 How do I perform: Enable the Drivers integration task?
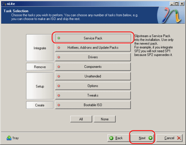pyautogui.click(x=93, y=57)
